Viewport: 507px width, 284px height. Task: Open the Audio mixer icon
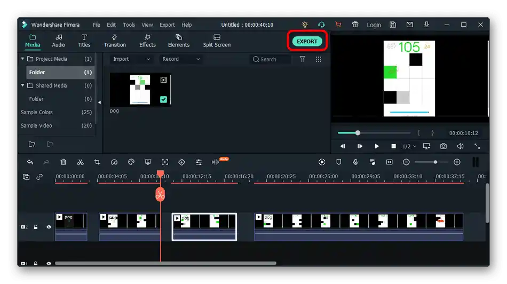click(373, 162)
